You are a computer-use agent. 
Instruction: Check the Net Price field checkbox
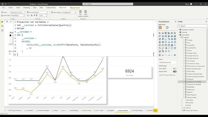[x=182, y=108]
